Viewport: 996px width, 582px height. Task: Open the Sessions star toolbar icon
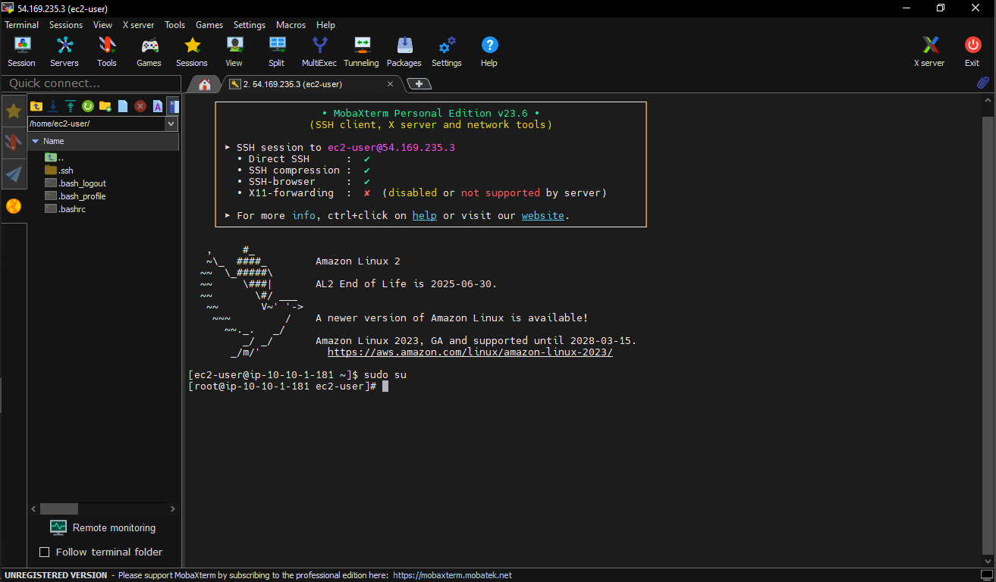(192, 52)
